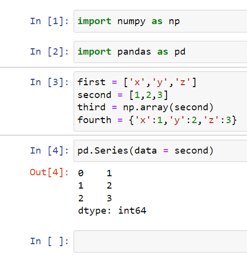This screenshot has height=256, width=247.
Task: Click the cell defining first, second, third, fourth
Action: pos(161,101)
